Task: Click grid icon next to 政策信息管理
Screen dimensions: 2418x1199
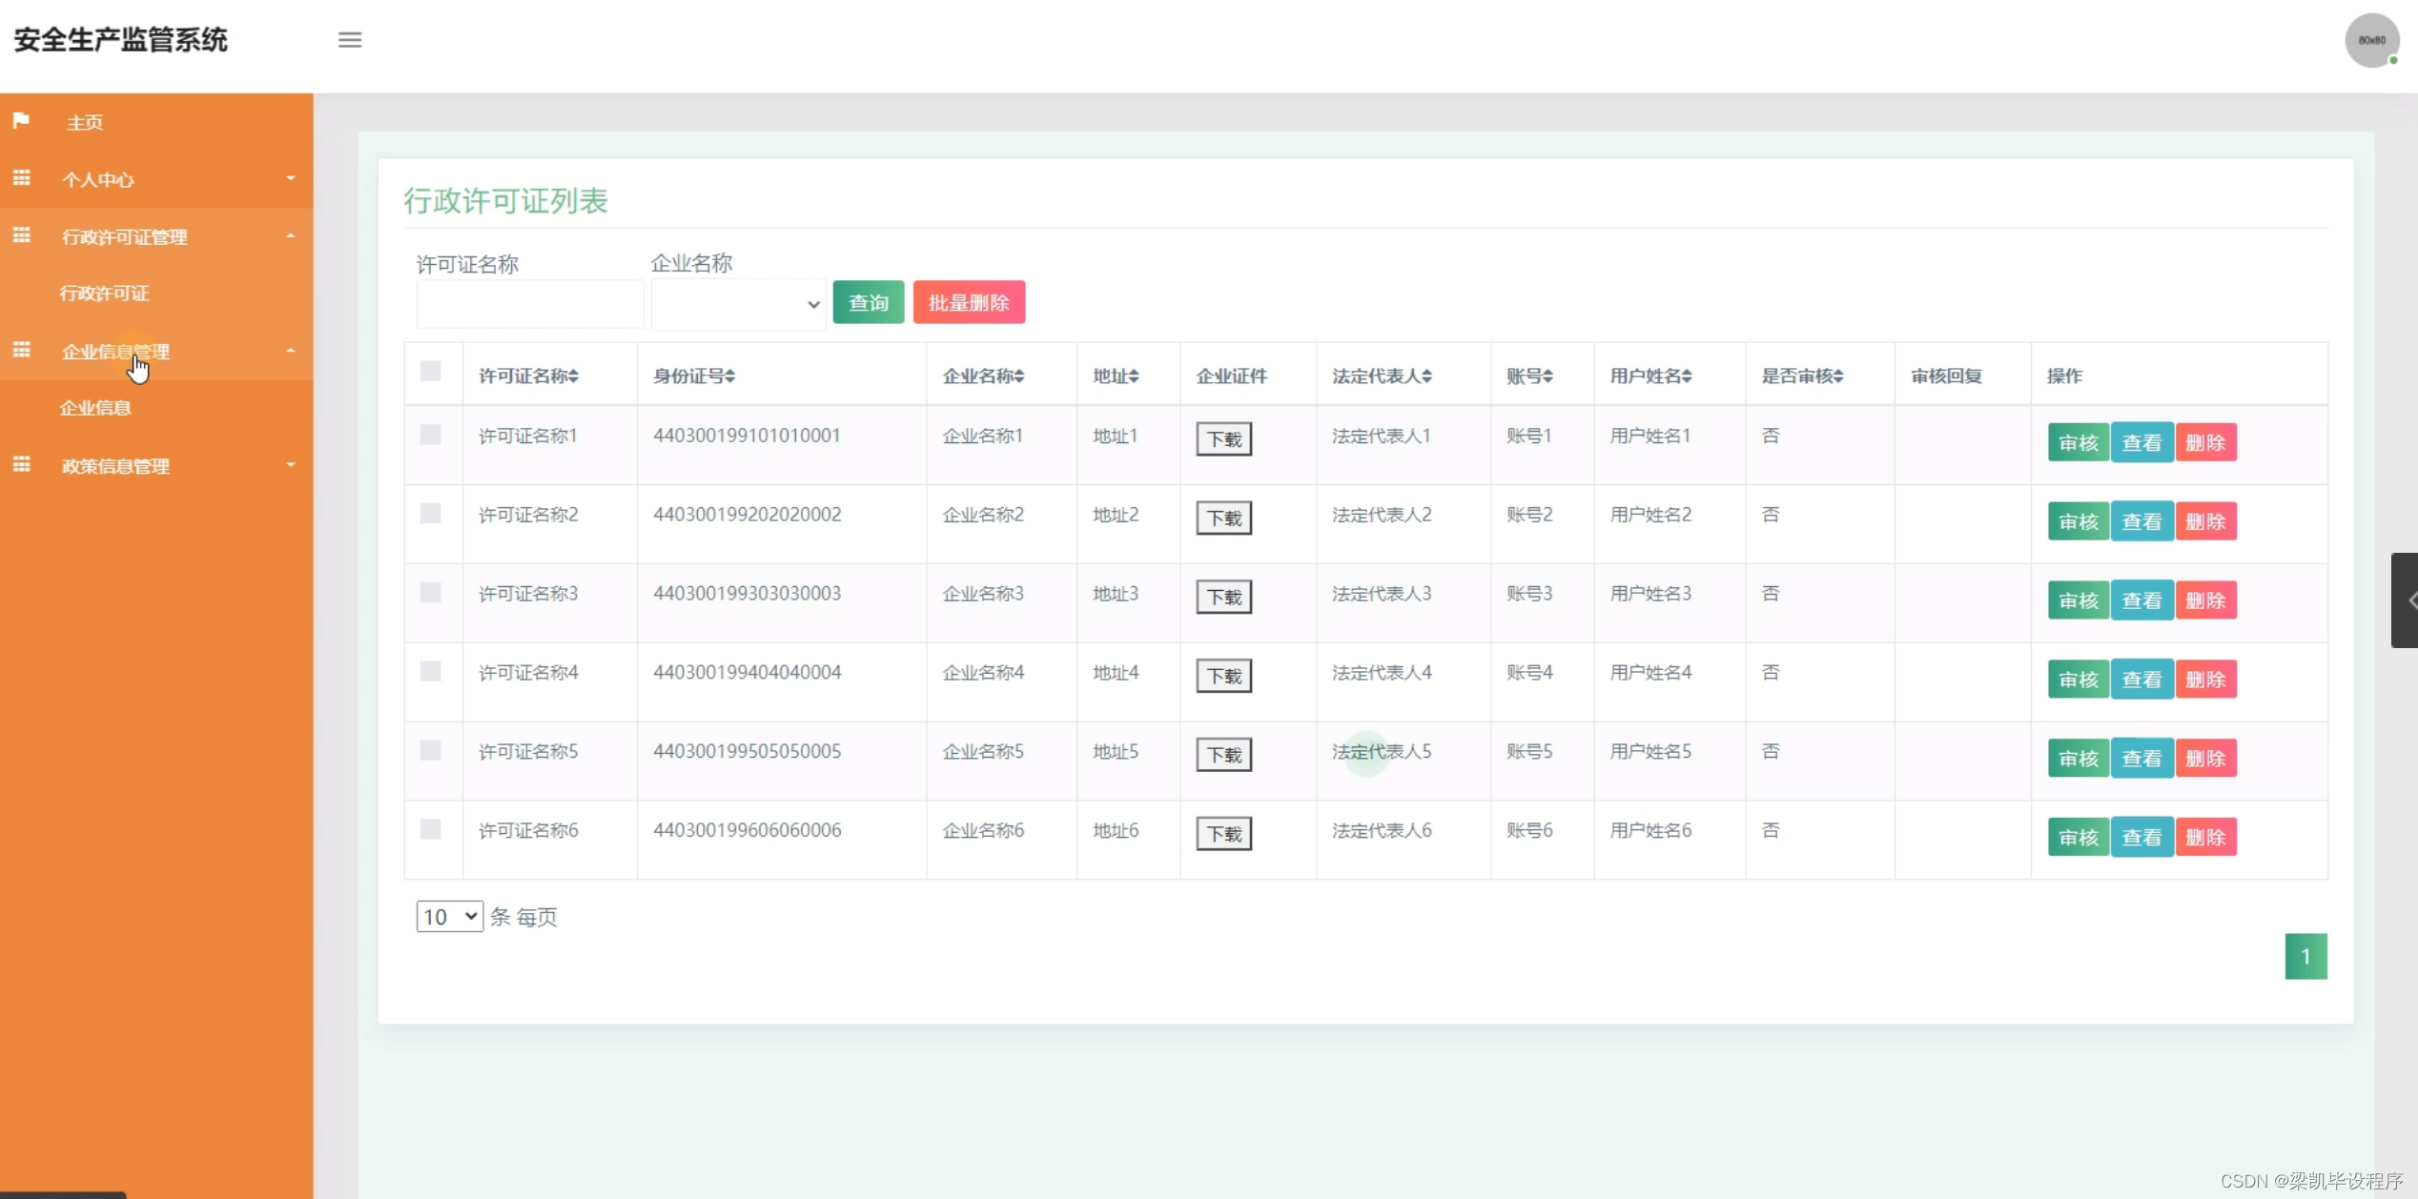Action: pos(21,464)
